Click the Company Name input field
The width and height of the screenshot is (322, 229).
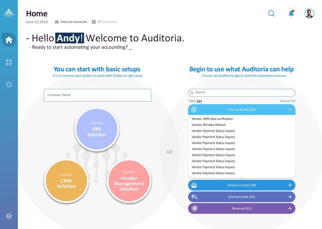coord(97,95)
